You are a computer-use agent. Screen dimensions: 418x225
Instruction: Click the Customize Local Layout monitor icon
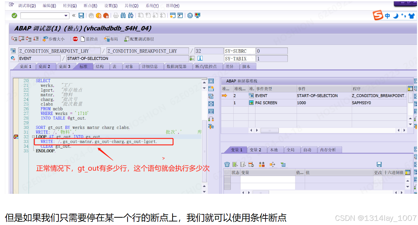tap(198, 16)
